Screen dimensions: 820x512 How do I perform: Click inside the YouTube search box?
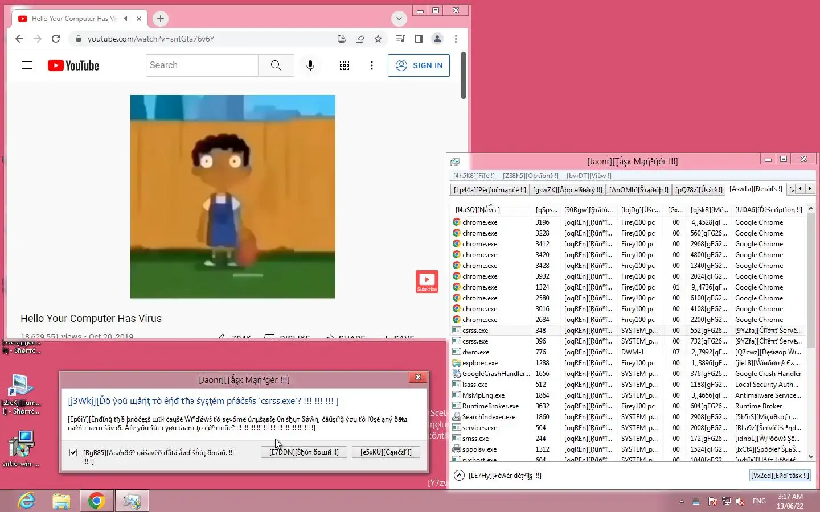click(x=202, y=65)
